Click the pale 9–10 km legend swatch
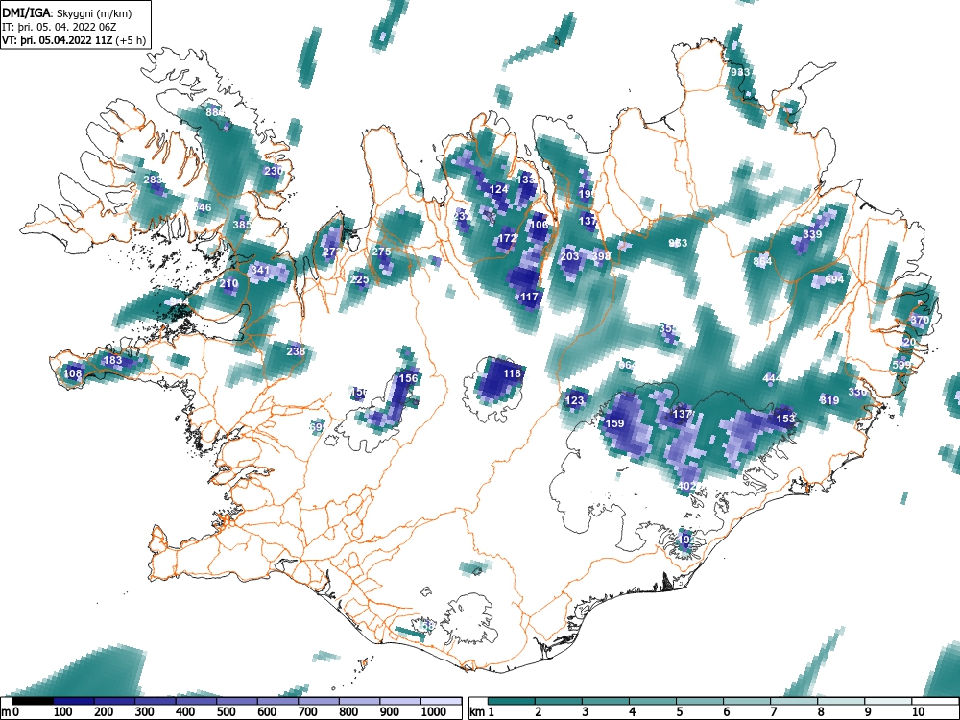The height and width of the screenshot is (720, 960). point(888,701)
